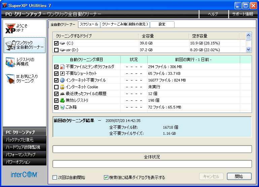Screen dimensions: 259x187
Task: Click the 不要ファイルとテンポラリフォルダ document icon
Action: click(x=62, y=67)
